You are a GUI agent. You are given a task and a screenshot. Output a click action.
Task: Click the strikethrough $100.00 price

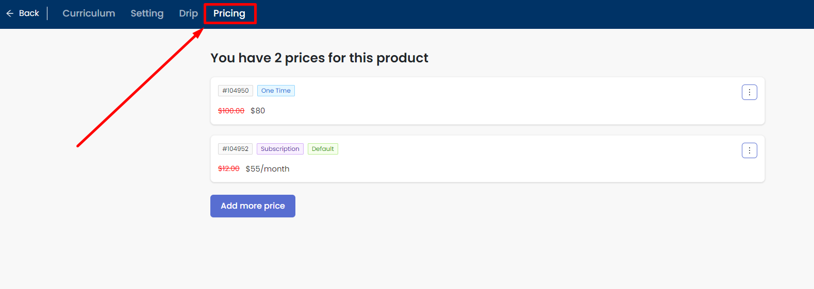[231, 111]
